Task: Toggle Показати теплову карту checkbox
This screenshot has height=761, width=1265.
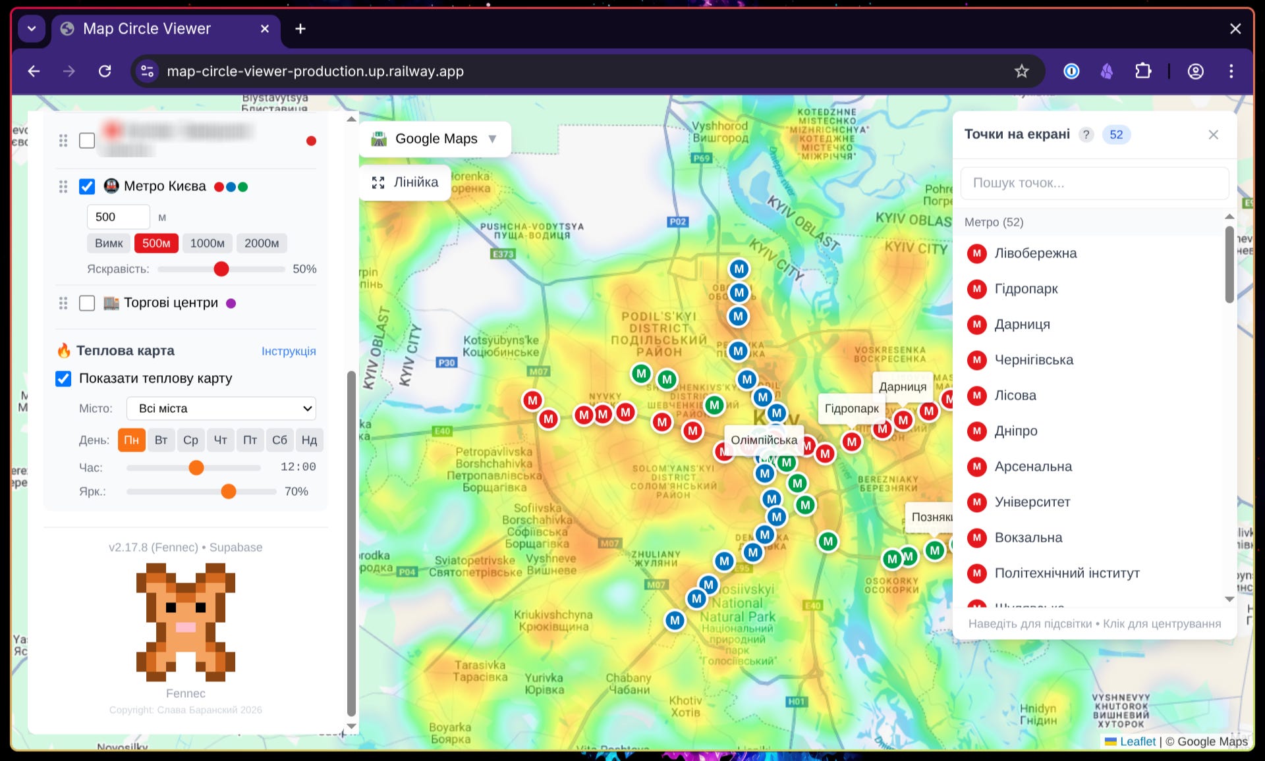Action: [63, 379]
